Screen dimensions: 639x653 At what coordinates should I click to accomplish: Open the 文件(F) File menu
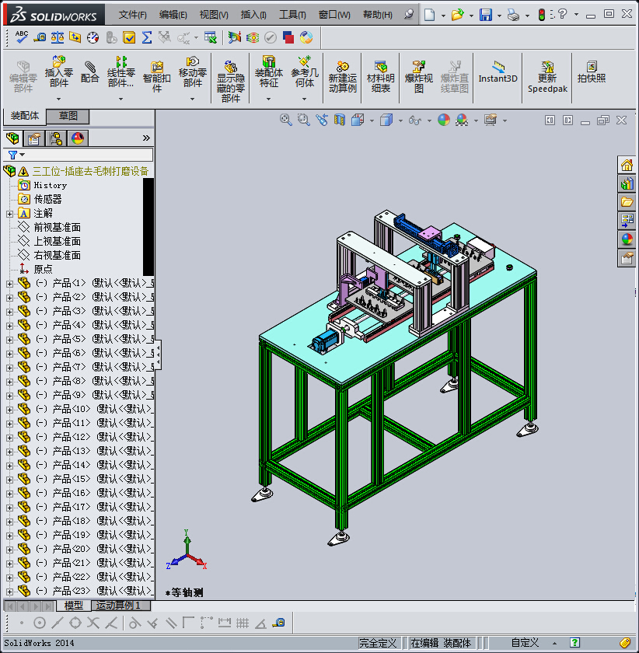coord(132,15)
